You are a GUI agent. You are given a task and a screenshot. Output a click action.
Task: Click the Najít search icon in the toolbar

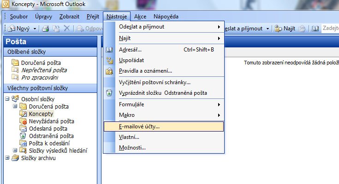point(278,29)
